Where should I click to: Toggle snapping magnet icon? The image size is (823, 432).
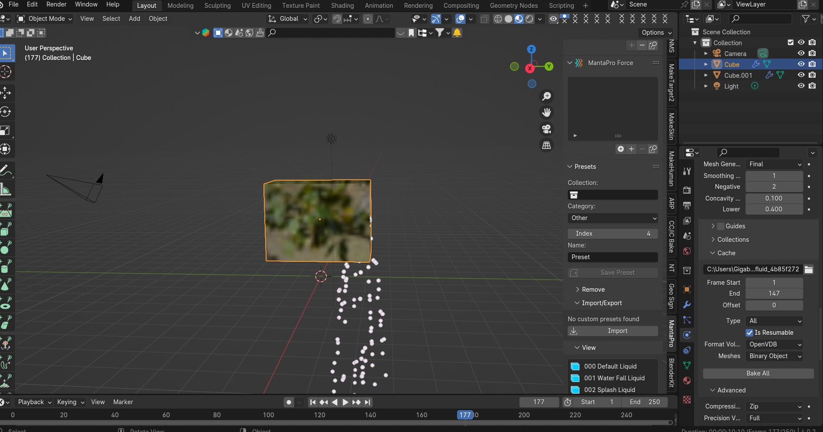tap(337, 19)
